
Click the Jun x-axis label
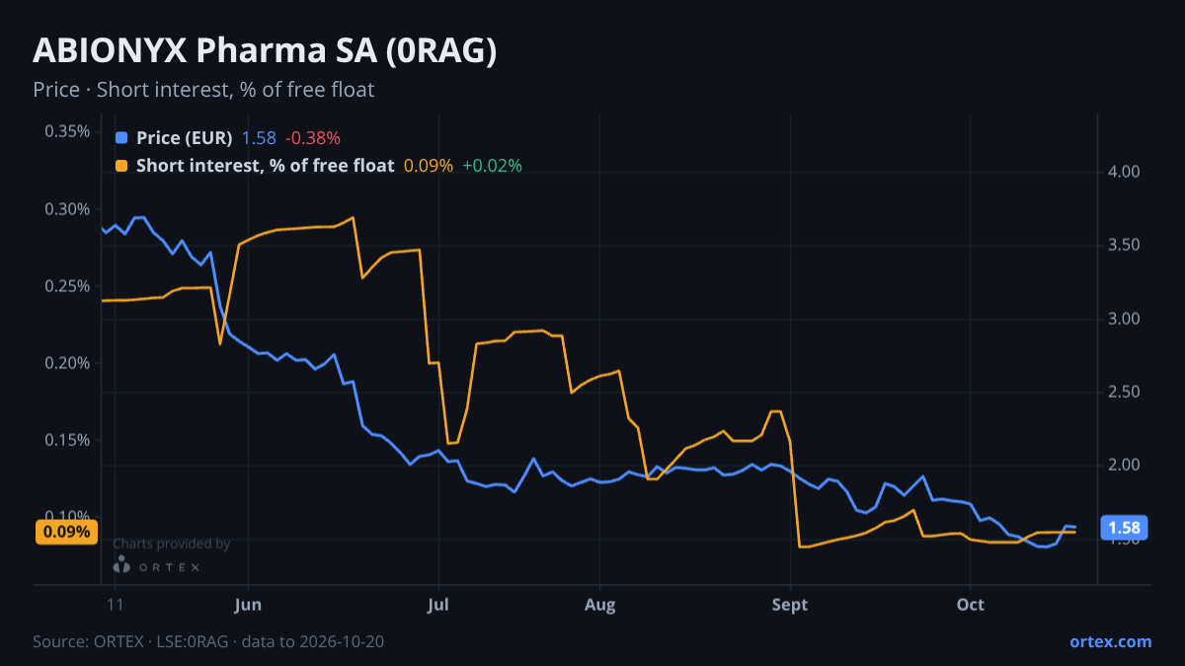pos(249,605)
